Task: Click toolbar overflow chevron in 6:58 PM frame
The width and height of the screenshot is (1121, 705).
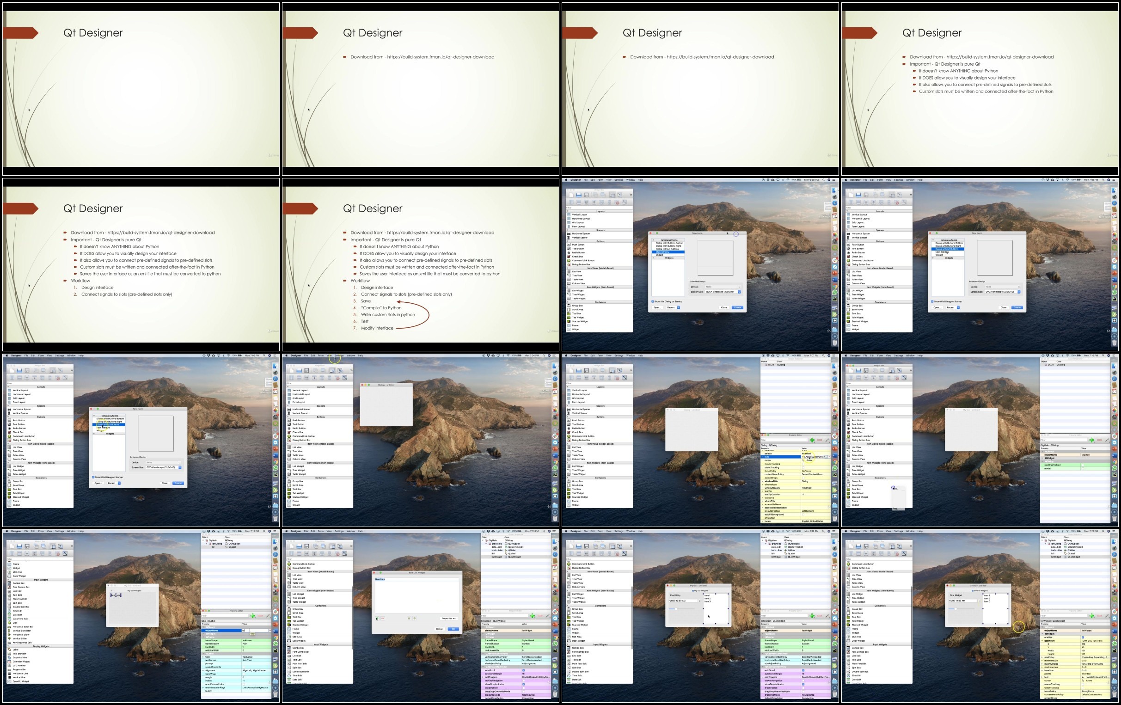Action: pos(631,195)
